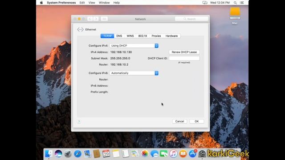Open the Configure IPv6 dropdown
This screenshot has width=285, height=160.
pyautogui.click(x=134, y=73)
